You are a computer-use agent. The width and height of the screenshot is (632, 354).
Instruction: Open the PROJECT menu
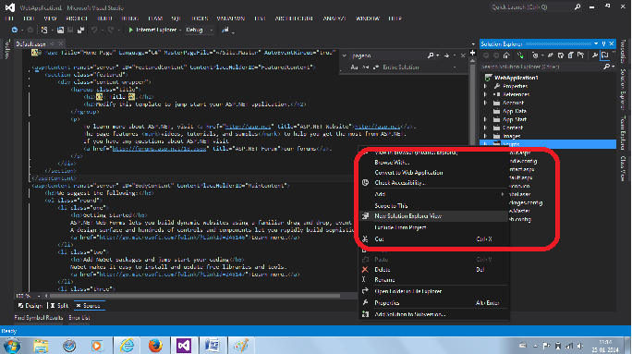click(77, 18)
